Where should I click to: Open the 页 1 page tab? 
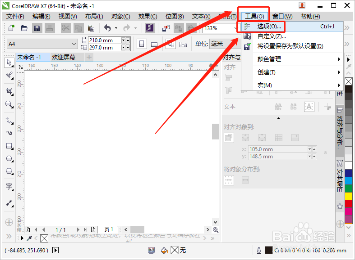tap(109, 229)
